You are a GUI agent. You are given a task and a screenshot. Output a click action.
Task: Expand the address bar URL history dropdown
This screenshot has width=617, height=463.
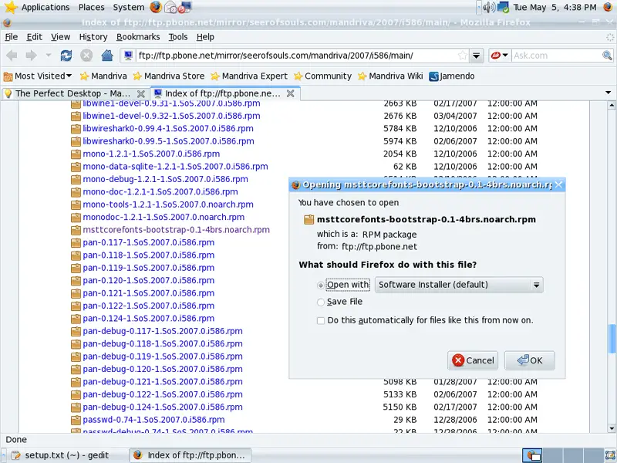click(x=476, y=56)
